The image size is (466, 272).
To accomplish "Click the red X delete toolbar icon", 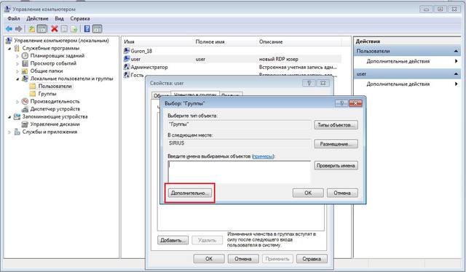I will pyautogui.click(x=55, y=29).
